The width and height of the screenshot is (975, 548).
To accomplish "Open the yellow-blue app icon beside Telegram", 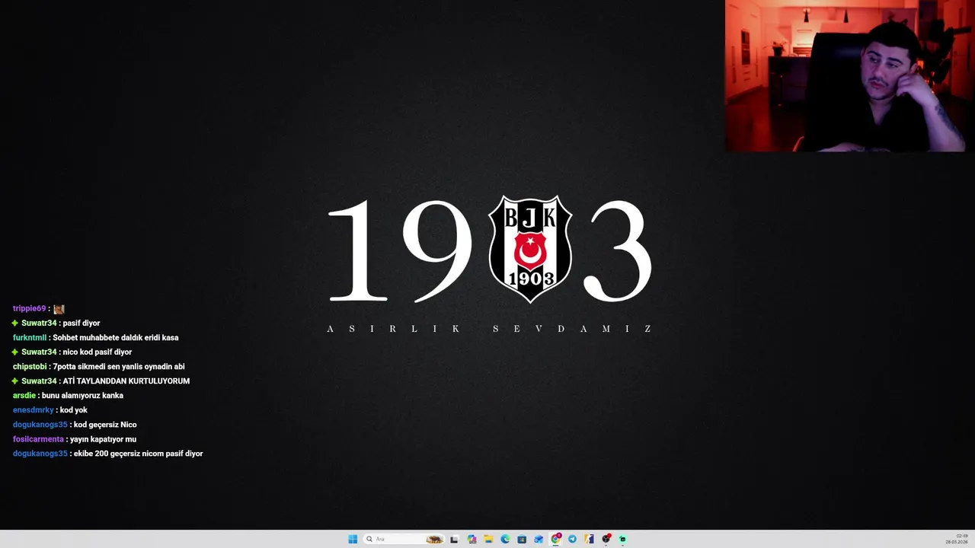I will coord(589,539).
